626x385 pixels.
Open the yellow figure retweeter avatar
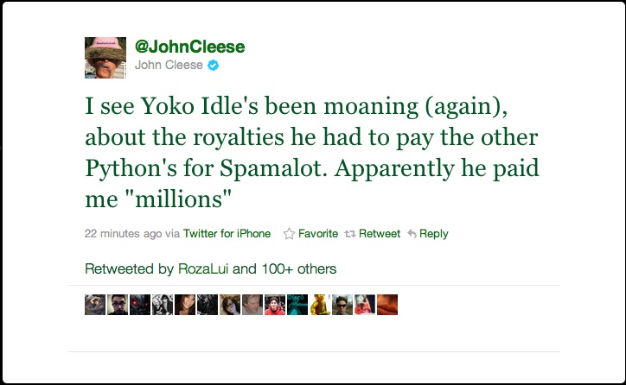320,305
